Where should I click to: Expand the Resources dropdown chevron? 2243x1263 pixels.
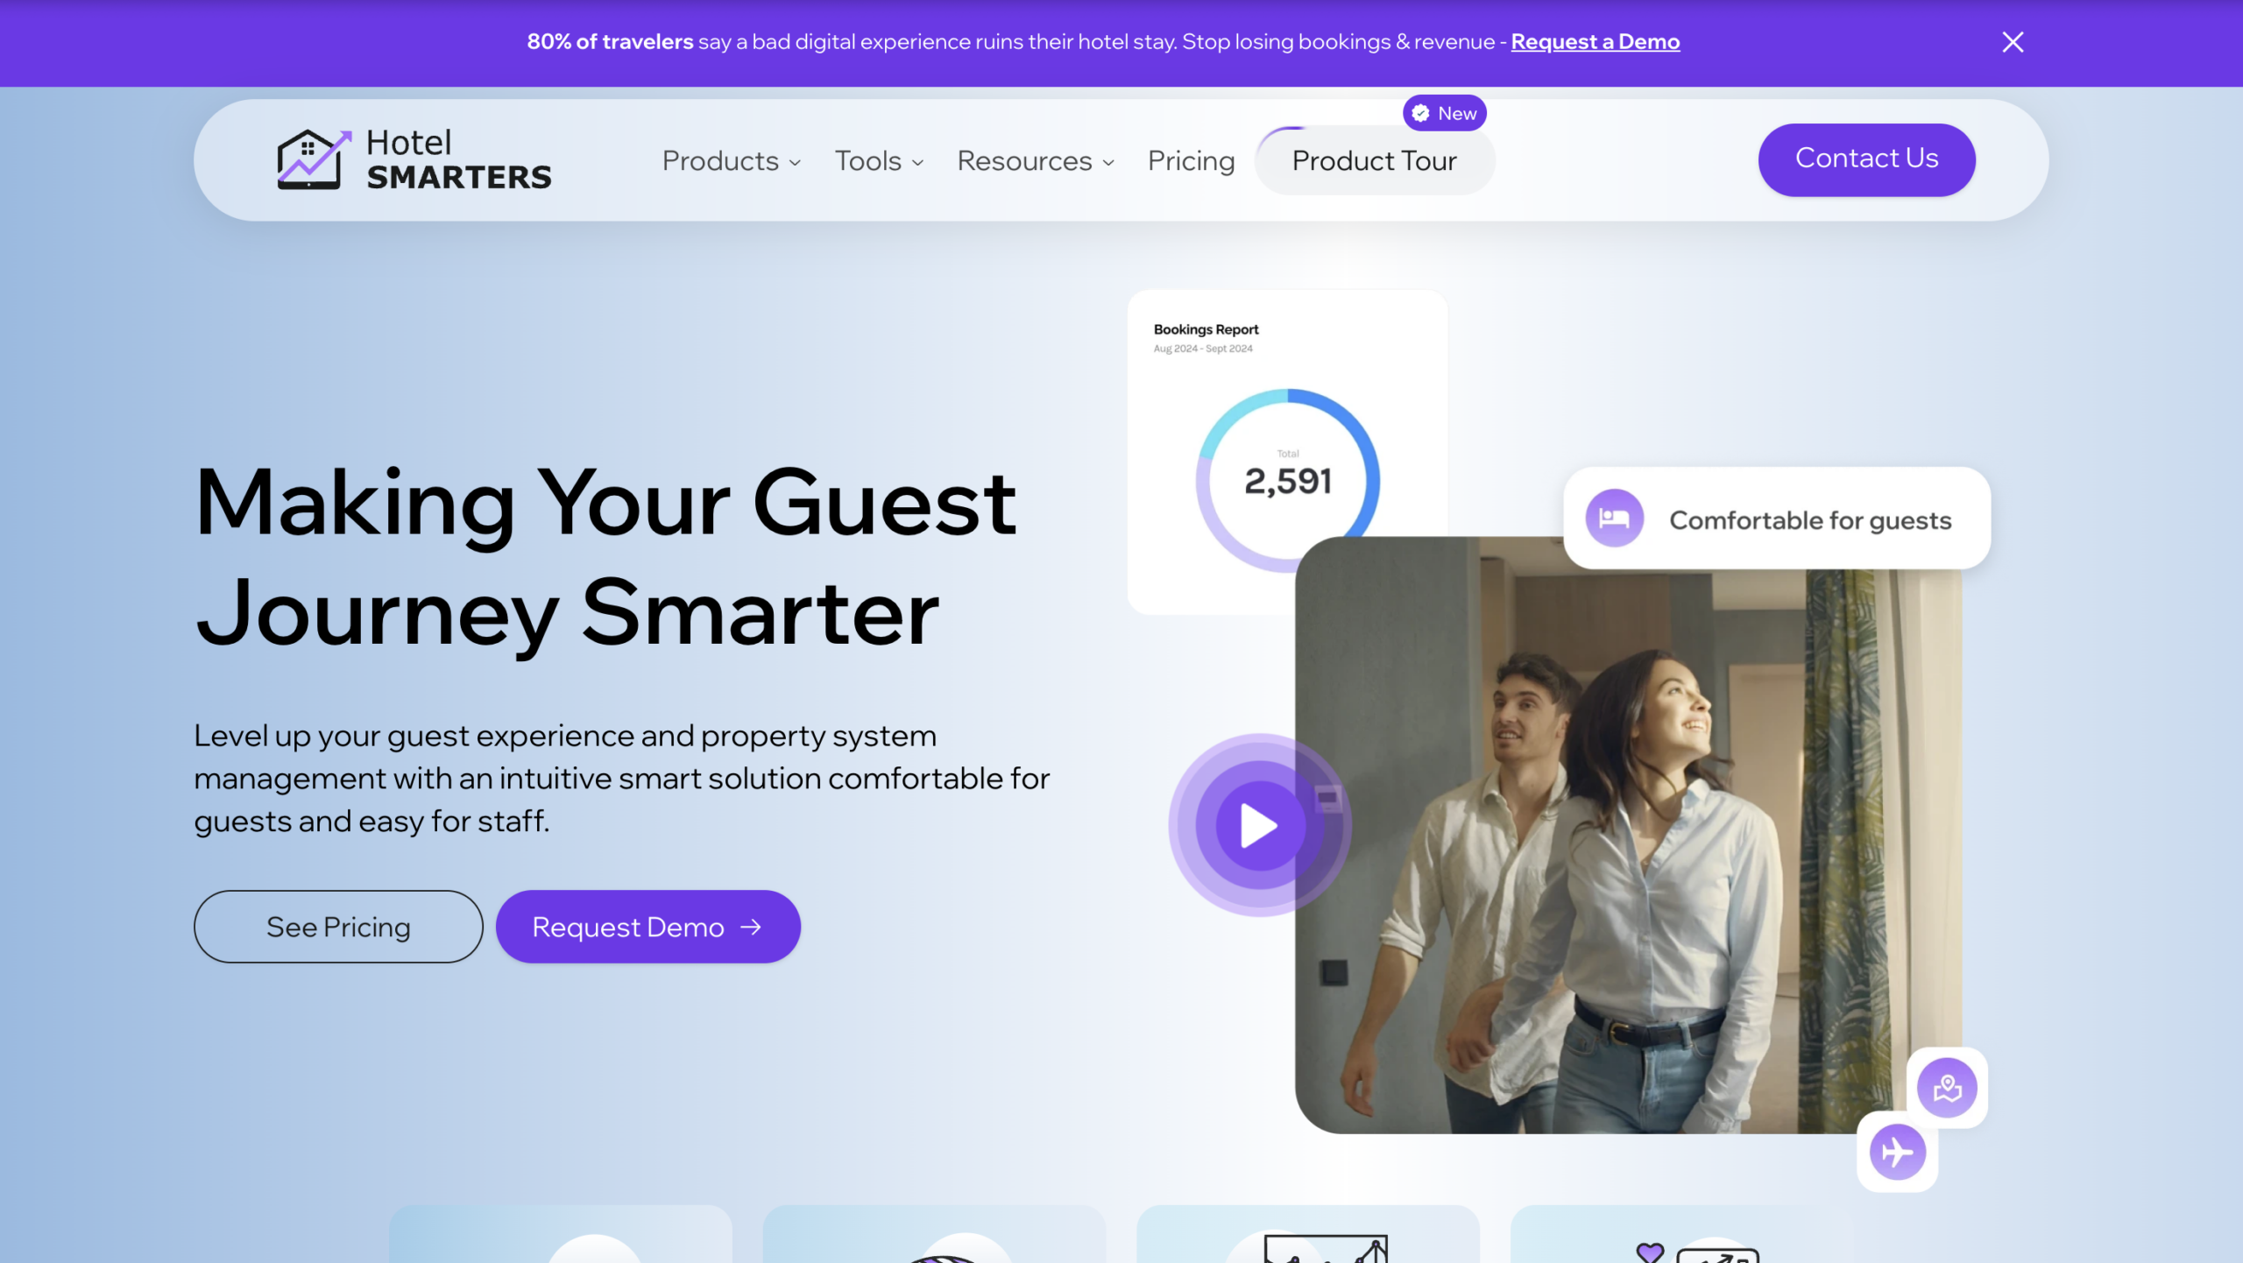[x=1108, y=163]
